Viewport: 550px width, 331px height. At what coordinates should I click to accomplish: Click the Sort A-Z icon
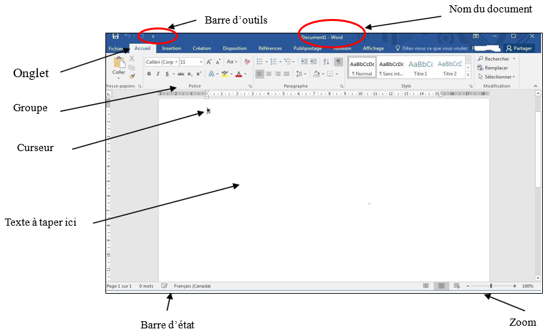(x=327, y=62)
